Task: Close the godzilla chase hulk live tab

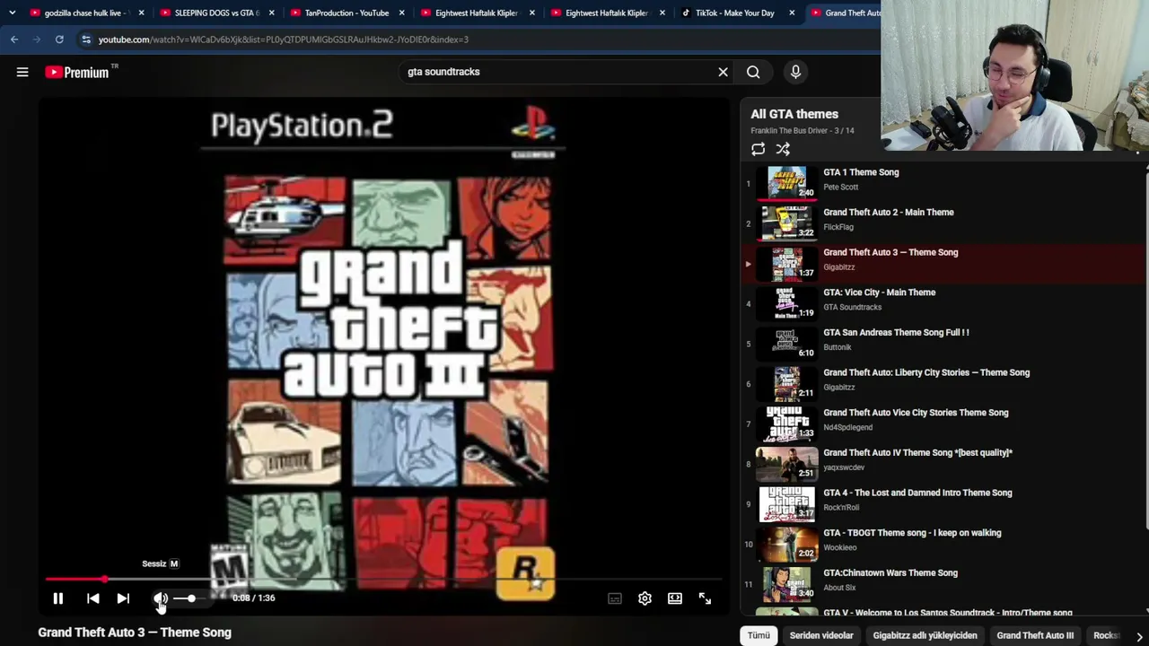Action: (x=141, y=13)
